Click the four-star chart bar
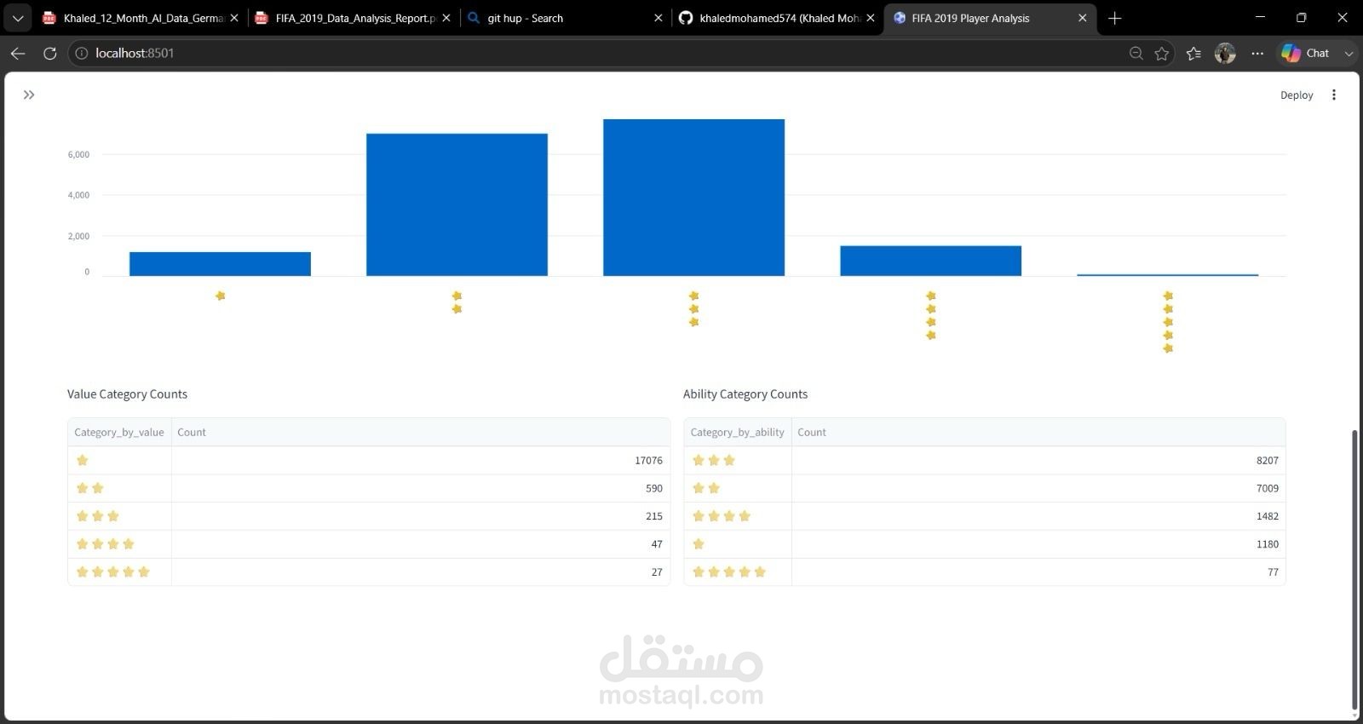This screenshot has height=724, width=1363. [x=930, y=261]
